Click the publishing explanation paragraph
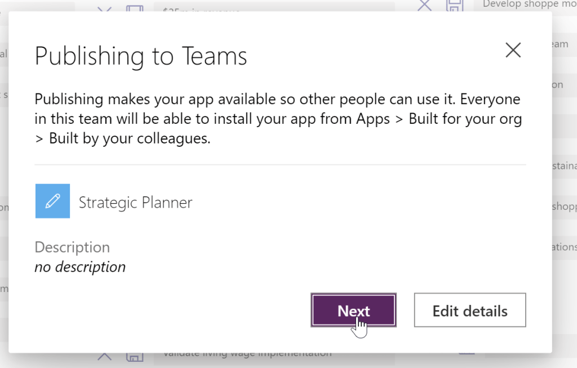 (x=277, y=119)
